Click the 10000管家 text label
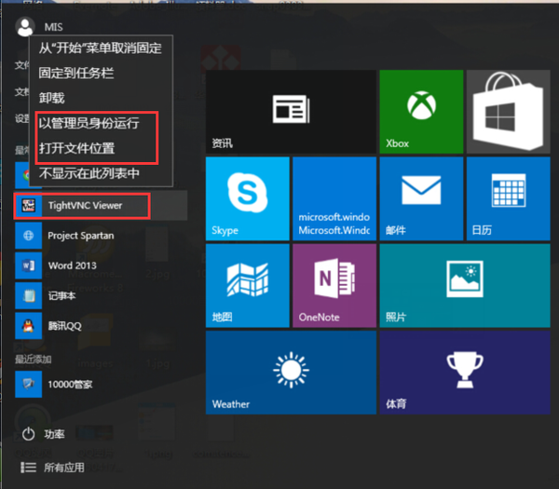The height and width of the screenshot is (489, 559). point(70,385)
